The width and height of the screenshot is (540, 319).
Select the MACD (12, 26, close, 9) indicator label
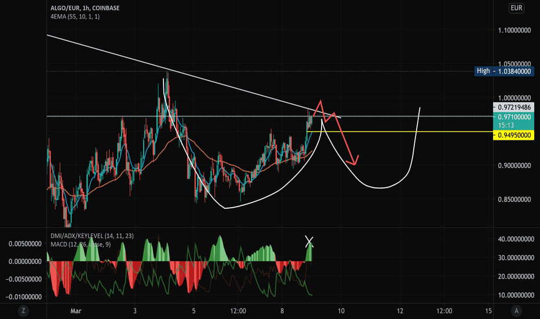(x=81, y=245)
